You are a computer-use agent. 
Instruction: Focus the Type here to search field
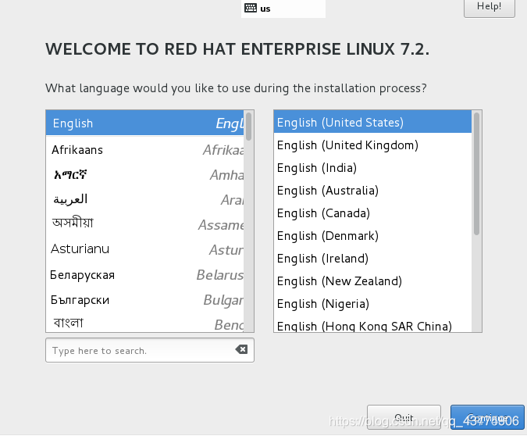click(x=150, y=350)
